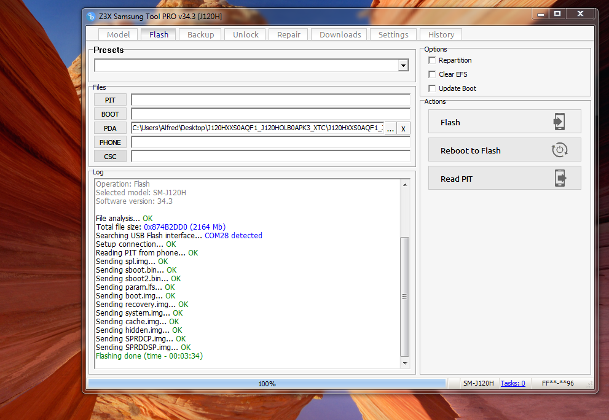609x420 pixels.
Task: Click FF**-**96 serial in status bar
Action: [557, 383]
